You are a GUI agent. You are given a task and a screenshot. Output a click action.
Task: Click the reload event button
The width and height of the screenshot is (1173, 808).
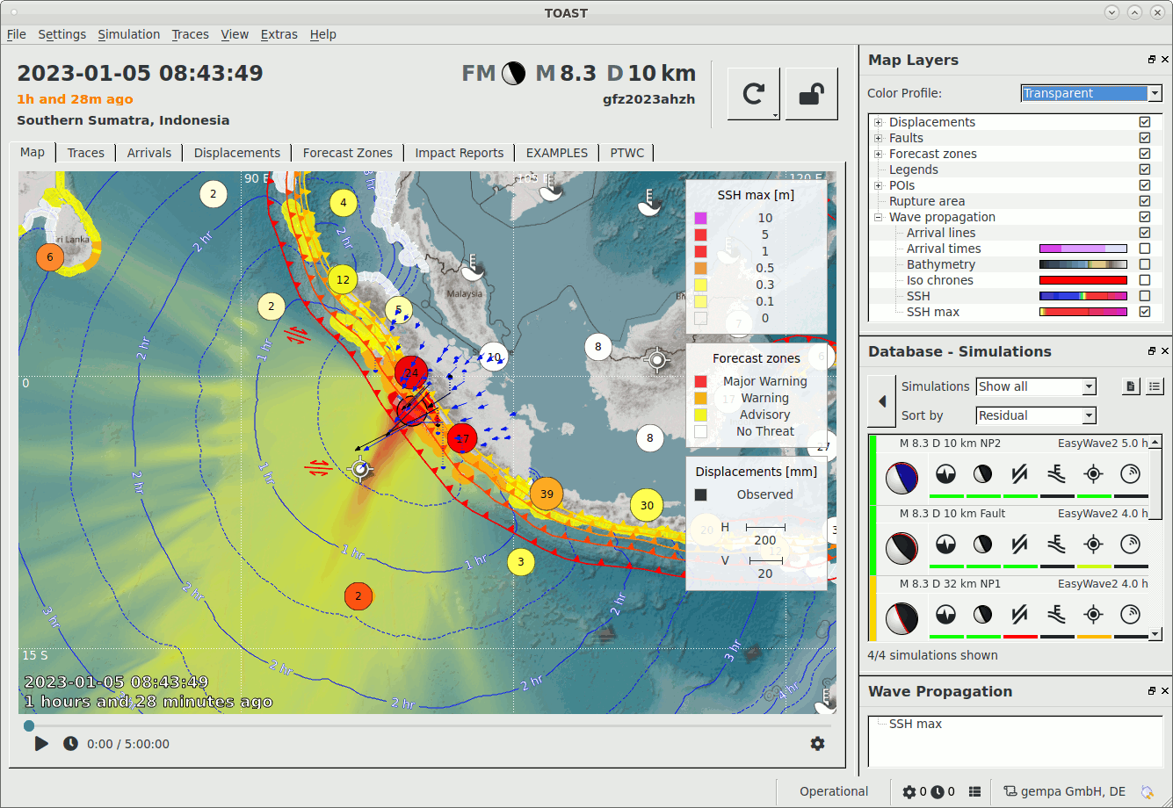coord(753,94)
